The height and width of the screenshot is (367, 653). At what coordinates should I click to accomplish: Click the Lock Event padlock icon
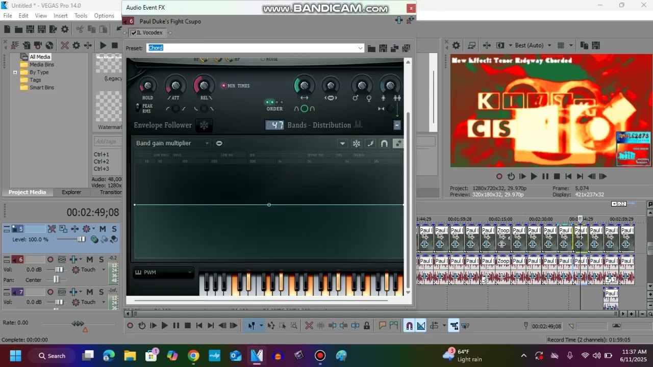(x=367, y=326)
